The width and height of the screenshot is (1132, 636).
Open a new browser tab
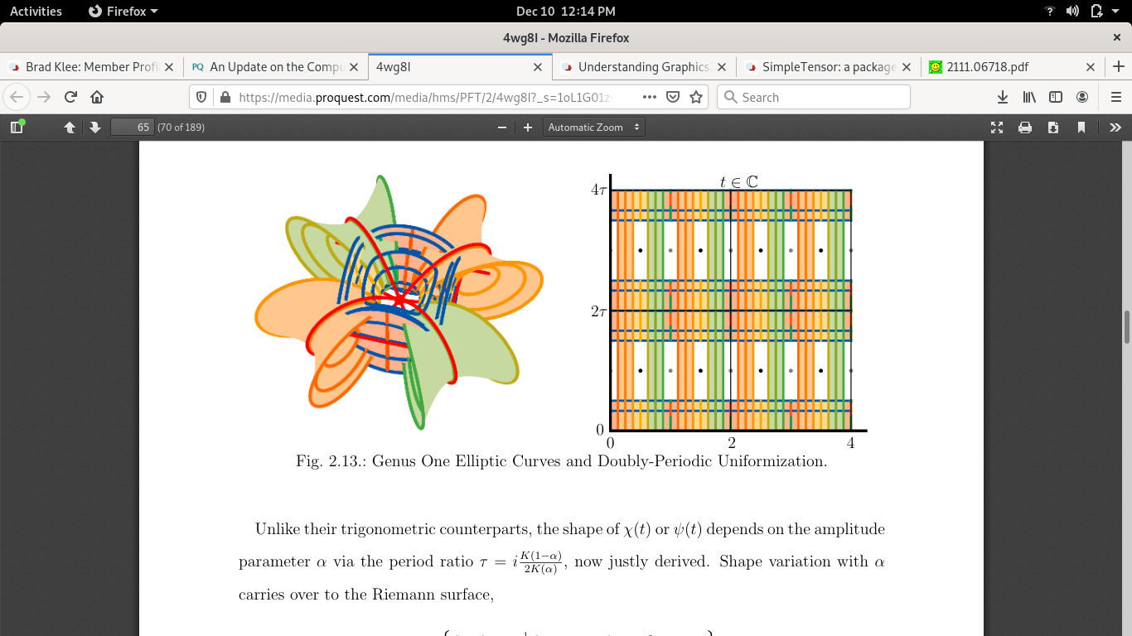pyautogui.click(x=1118, y=67)
